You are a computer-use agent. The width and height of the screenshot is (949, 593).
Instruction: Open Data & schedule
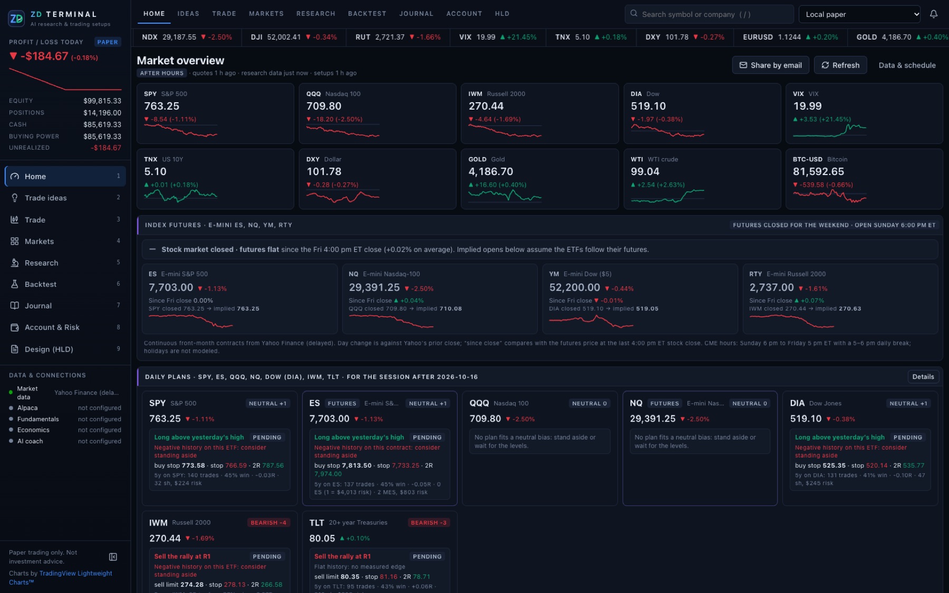coord(907,65)
